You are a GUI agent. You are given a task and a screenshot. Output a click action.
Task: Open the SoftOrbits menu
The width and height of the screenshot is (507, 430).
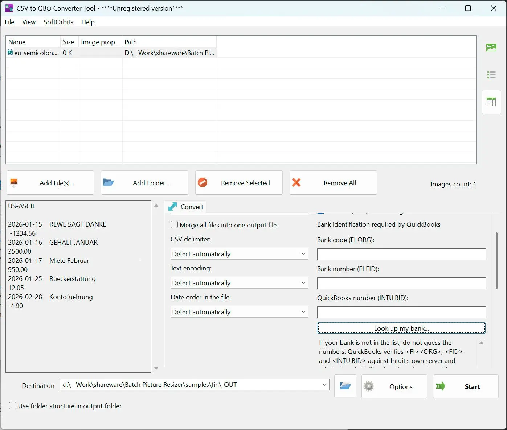click(x=58, y=22)
